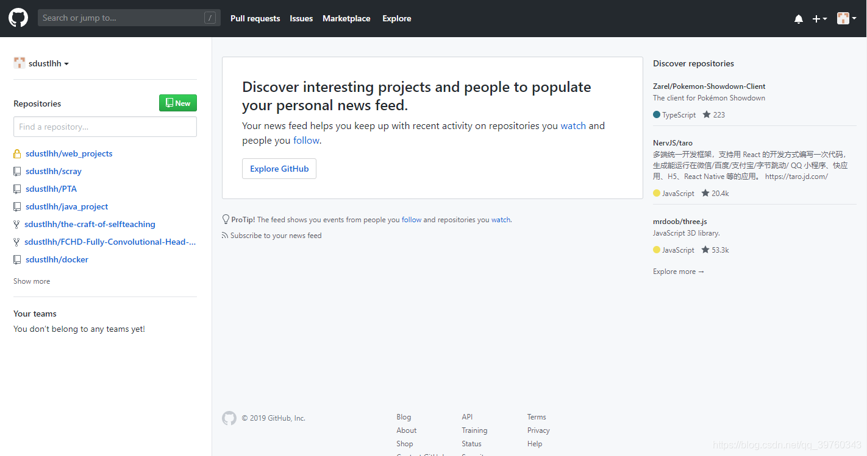Follow the 'follow' link in news feed text
Image resolution: width=867 pixels, height=456 pixels.
point(306,141)
